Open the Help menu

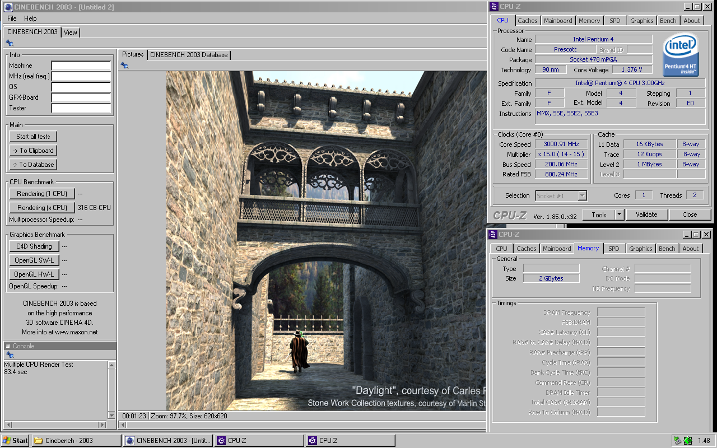click(x=30, y=18)
